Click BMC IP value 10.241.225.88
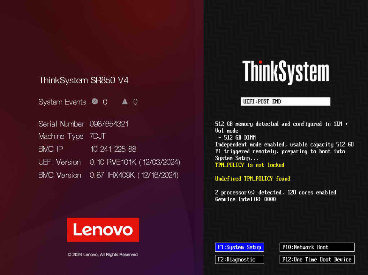This screenshot has width=368, height=275. [113, 149]
